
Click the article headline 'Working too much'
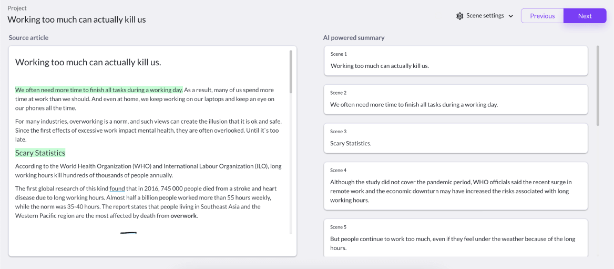[x=88, y=62]
